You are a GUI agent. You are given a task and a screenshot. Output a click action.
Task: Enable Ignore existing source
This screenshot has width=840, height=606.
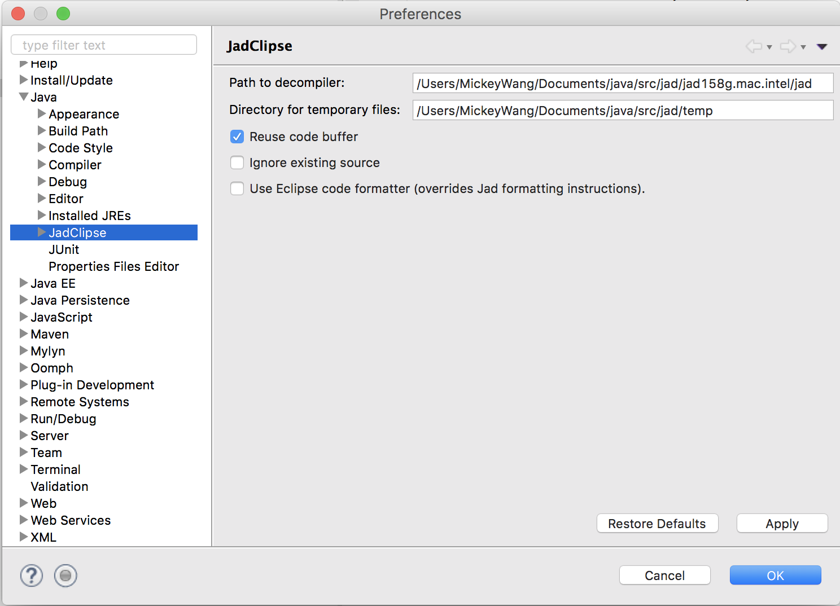pyautogui.click(x=237, y=163)
